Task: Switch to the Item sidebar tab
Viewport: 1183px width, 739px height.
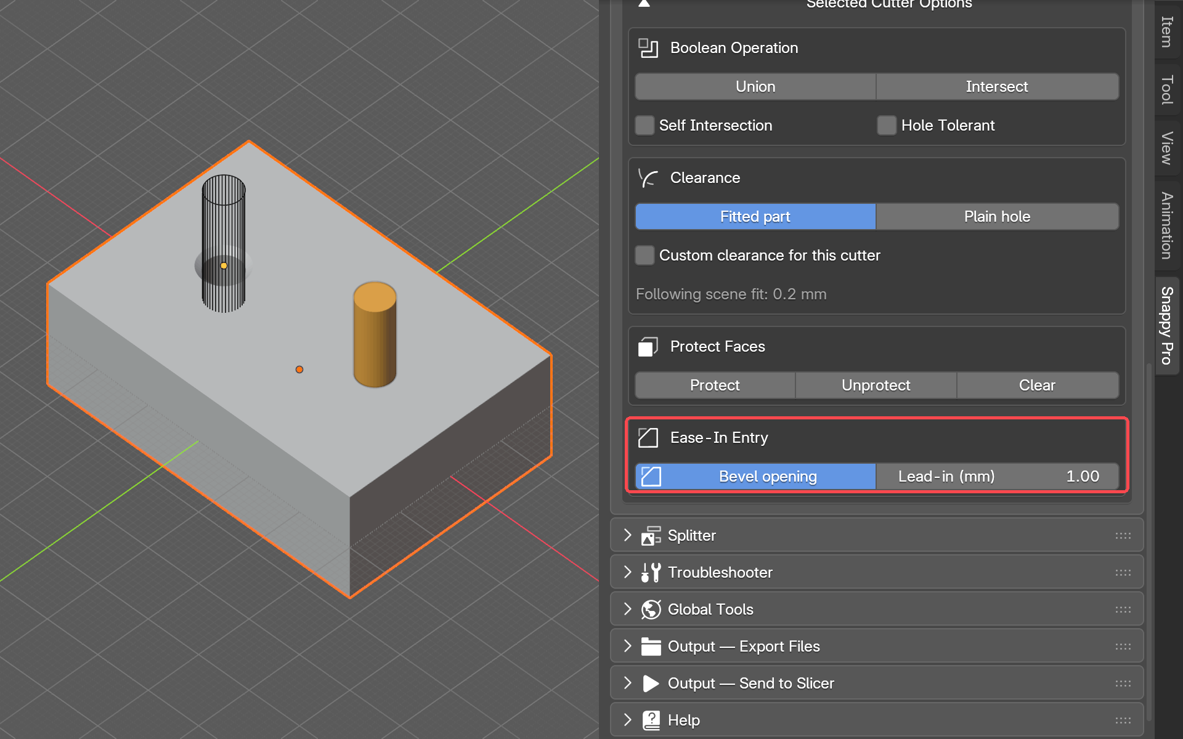Action: (1167, 31)
